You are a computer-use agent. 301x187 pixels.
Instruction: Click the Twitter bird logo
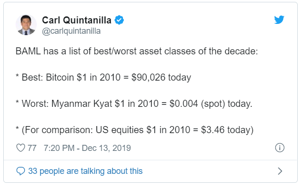[x=279, y=20]
